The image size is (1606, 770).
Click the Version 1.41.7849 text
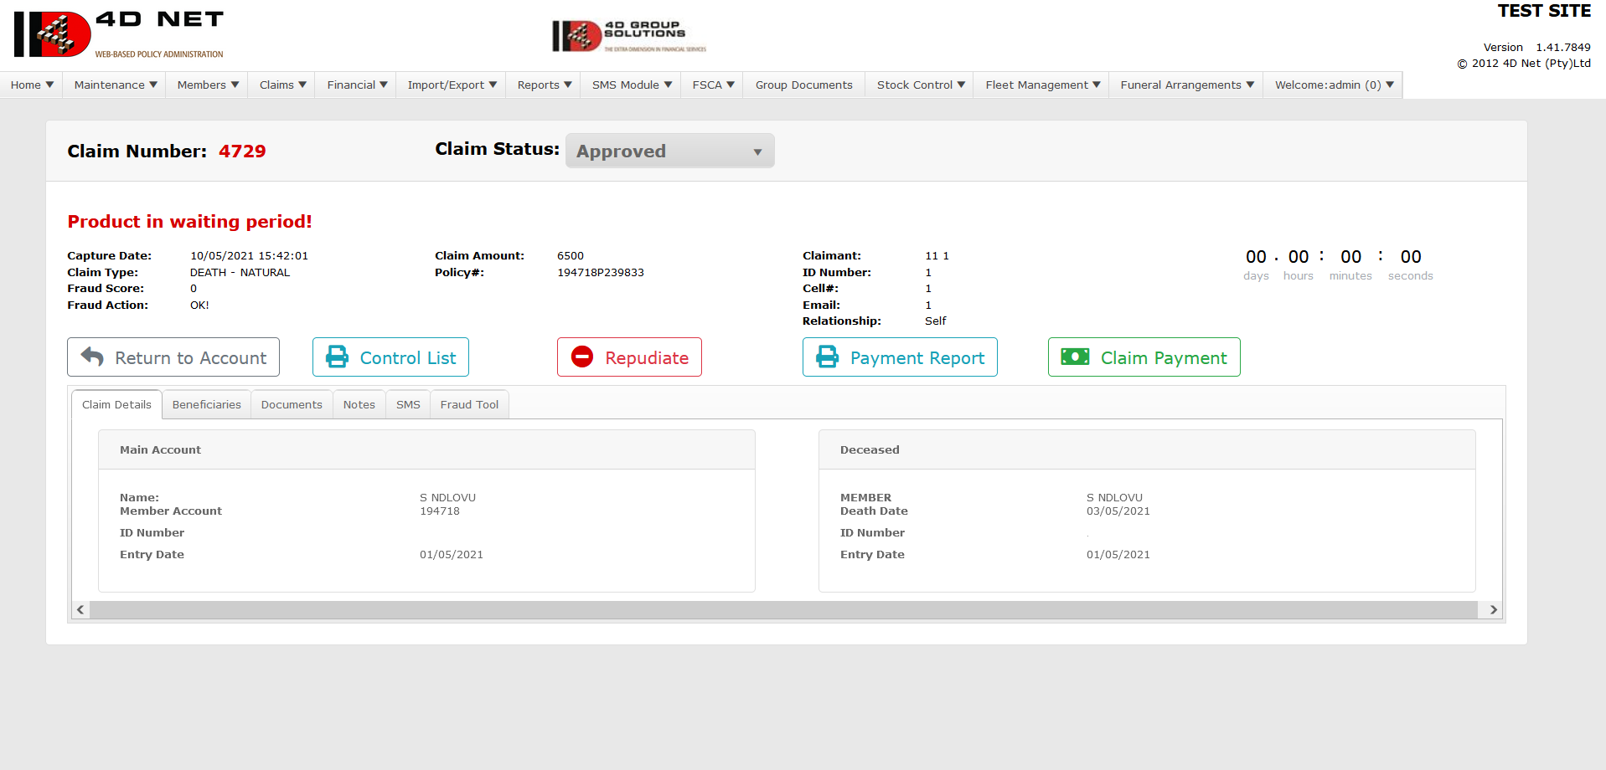(x=1536, y=48)
